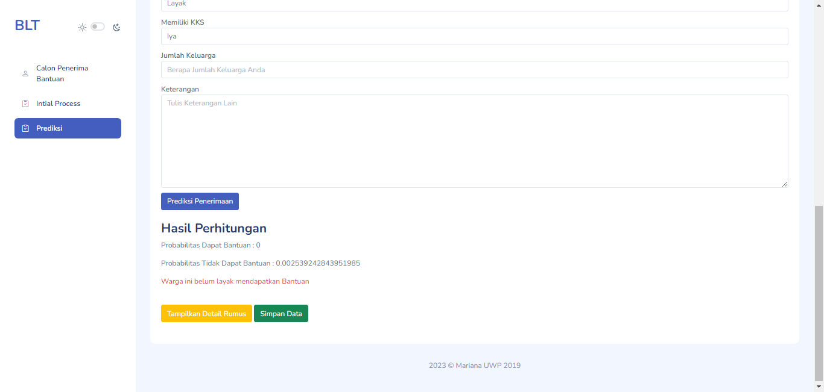Click the person icon beside Calon Penerima

click(25, 73)
